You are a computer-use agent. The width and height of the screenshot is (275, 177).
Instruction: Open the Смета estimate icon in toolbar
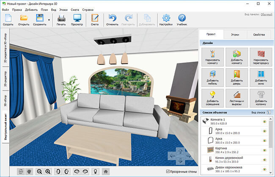tap(95, 19)
